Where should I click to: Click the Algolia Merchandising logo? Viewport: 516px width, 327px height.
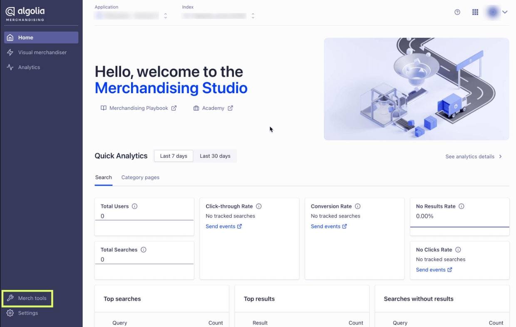click(25, 13)
